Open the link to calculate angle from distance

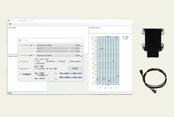(71, 77)
